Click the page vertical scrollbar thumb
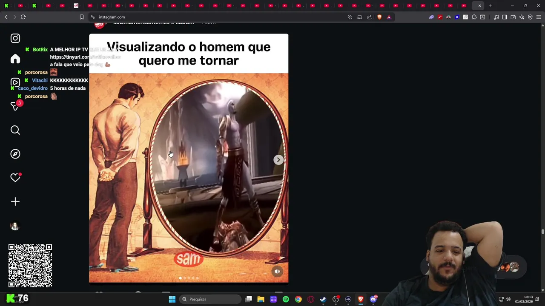Image resolution: width=545 pixels, height=306 pixels. pos(542,232)
